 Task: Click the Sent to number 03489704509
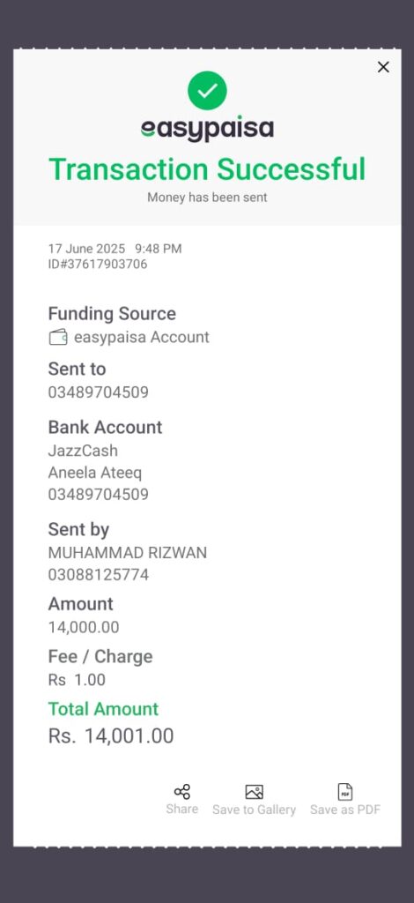[x=99, y=392]
